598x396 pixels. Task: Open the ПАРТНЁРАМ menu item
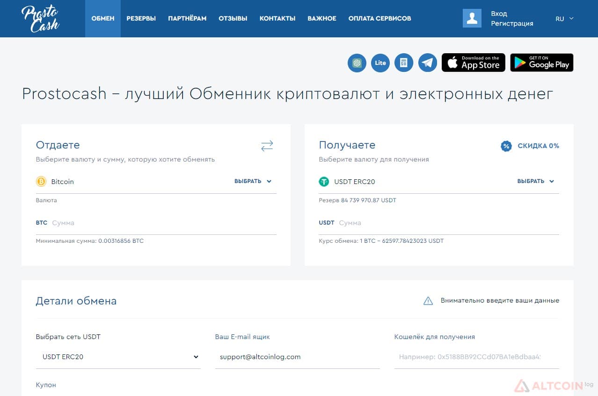pos(187,19)
